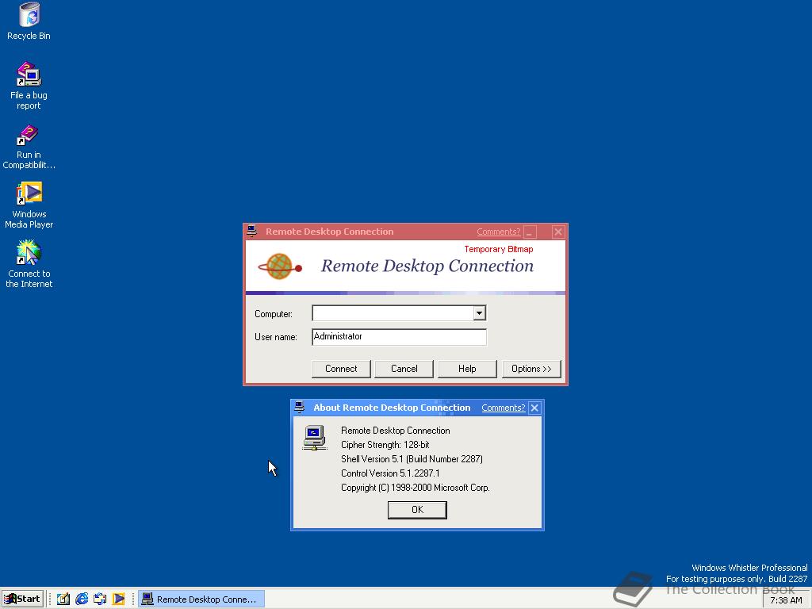Click the Control Version 5.1.2287.1 text
This screenshot has width=812, height=609.
390,473
